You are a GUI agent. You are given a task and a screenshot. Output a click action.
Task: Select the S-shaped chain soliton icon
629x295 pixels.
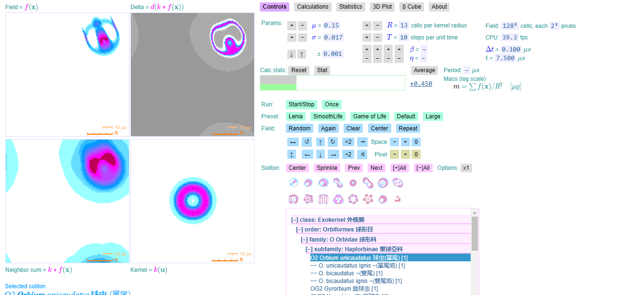338,183
